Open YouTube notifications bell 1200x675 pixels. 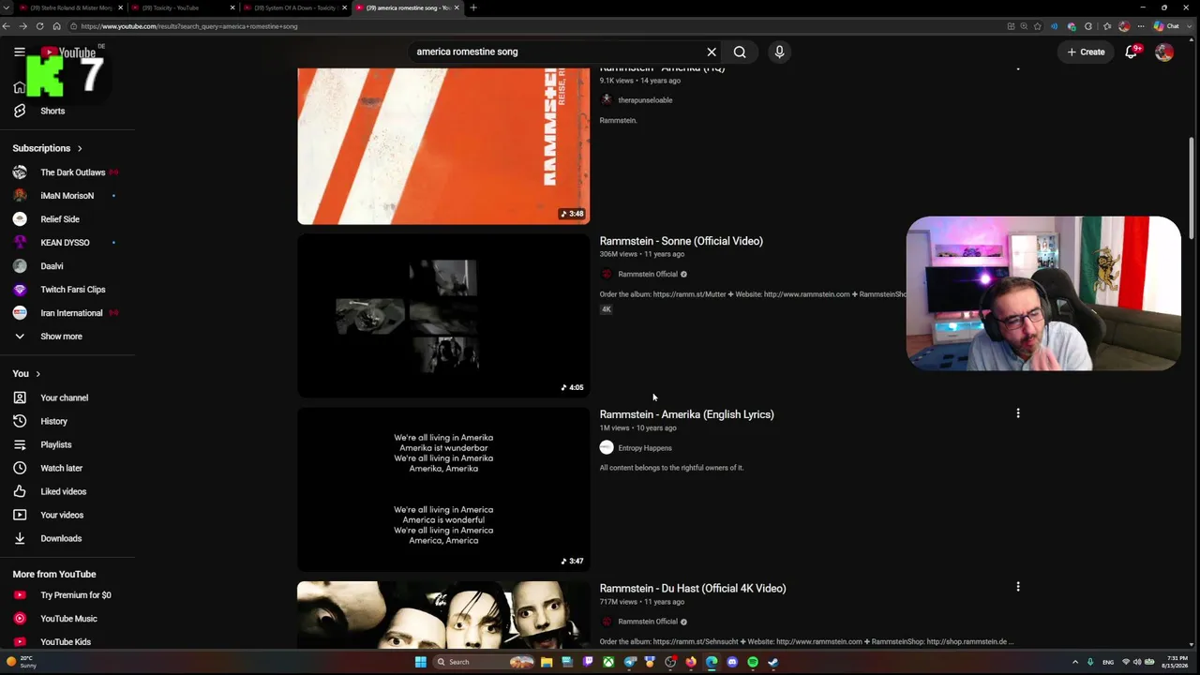1132,52
